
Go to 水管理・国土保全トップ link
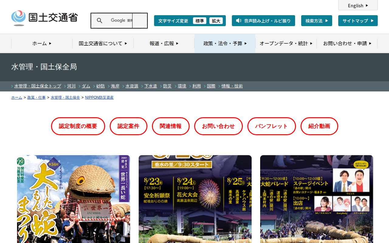tap(38, 86)
